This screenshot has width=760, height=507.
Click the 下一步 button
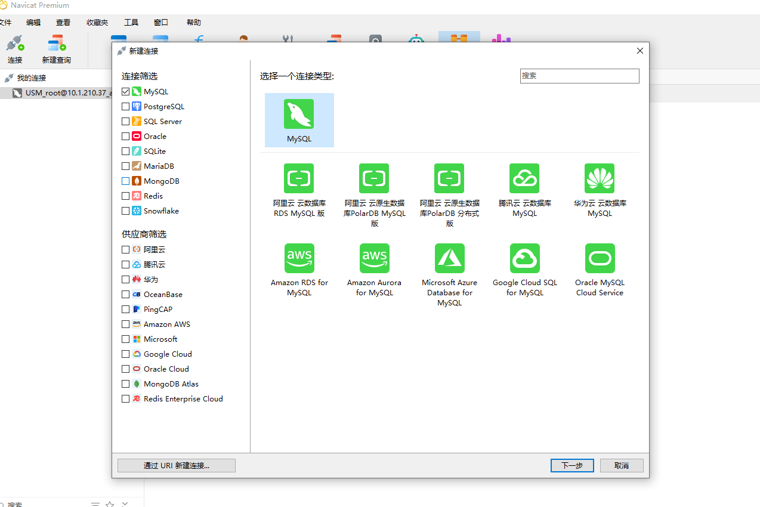(572, 465)
